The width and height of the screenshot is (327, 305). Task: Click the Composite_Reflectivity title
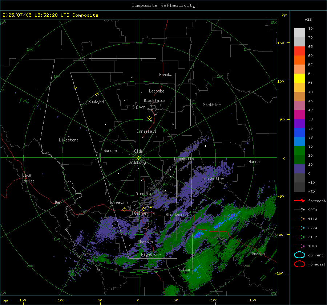pos(163,5)
